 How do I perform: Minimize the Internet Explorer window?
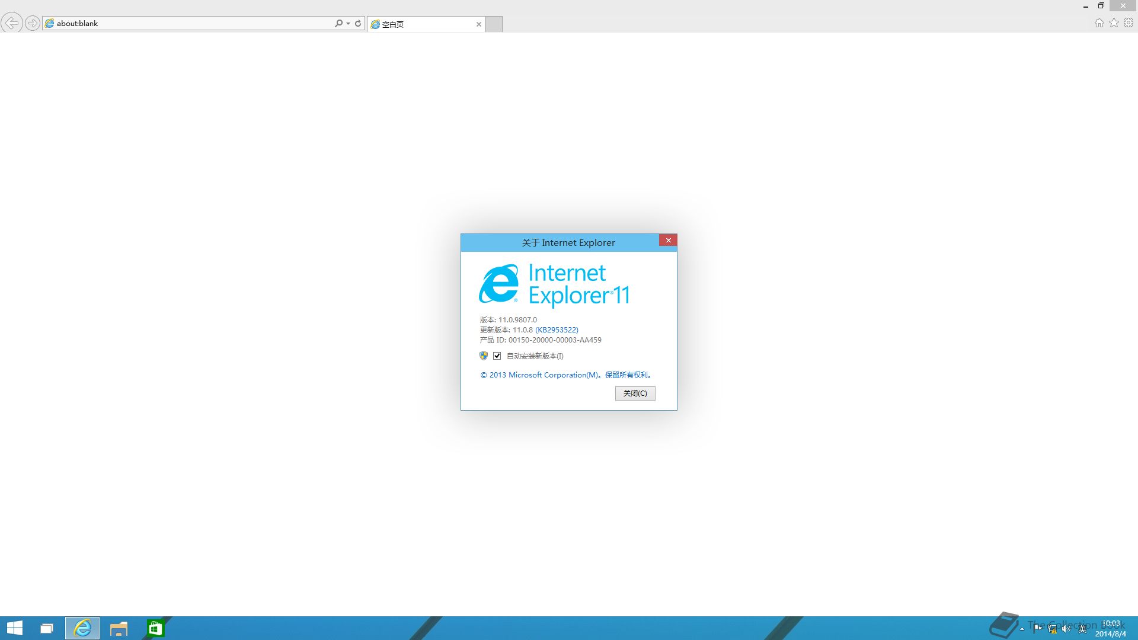click(x=1086, y=6)
